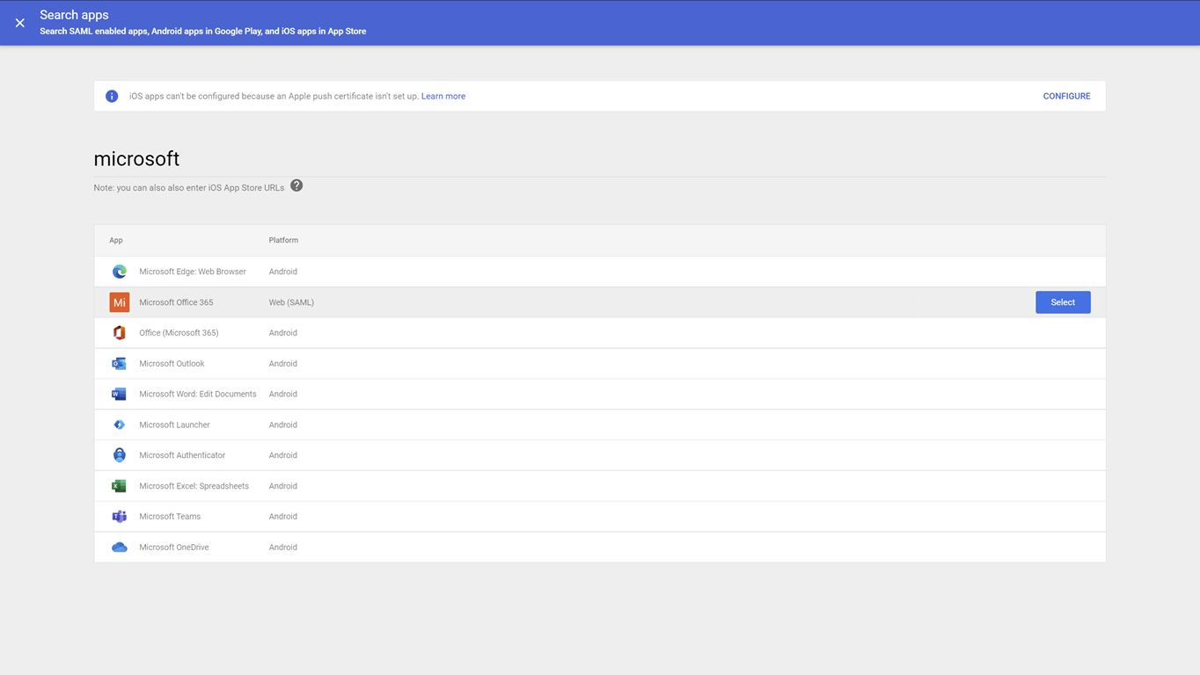The height and width of the screenshot is (675, 1200).
Task: Click the Microsoft OneDrive cloud icon
Action: [119, 548]
